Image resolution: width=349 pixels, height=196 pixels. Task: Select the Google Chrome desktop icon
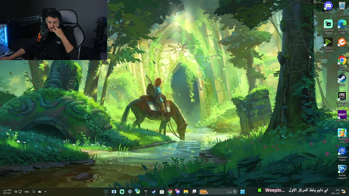pyautogui.click(x=342, y=63)
